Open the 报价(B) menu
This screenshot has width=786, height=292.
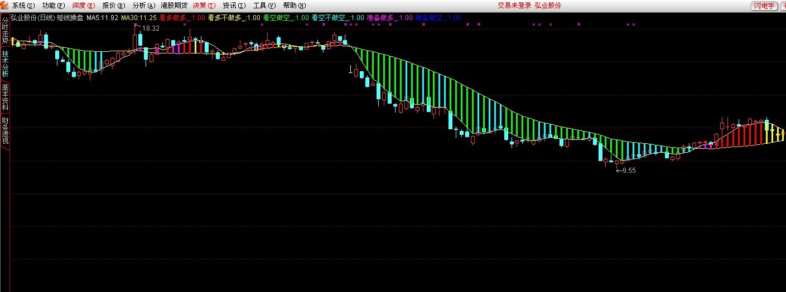click(x=114, y=6)
